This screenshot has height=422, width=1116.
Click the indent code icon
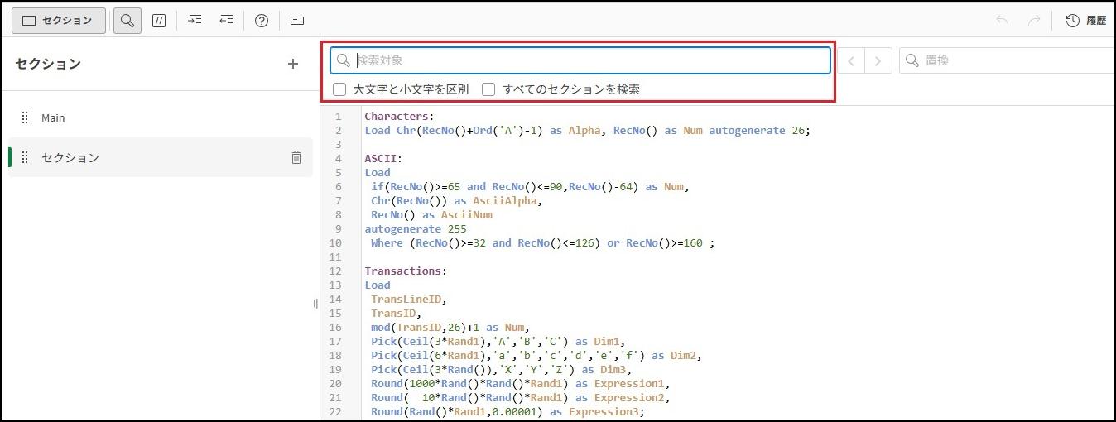coord(195,21)
